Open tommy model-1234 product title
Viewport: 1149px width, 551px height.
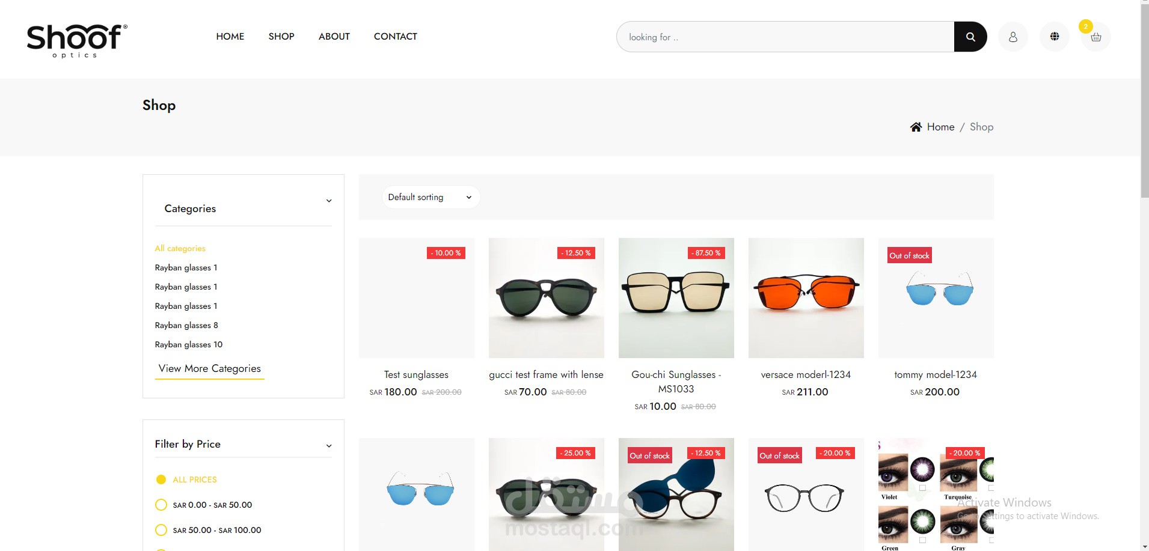coord(936,374)
